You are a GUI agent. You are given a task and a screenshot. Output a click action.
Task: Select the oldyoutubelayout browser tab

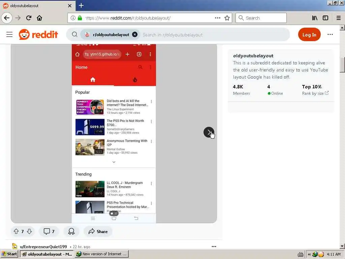click(38, 6)
